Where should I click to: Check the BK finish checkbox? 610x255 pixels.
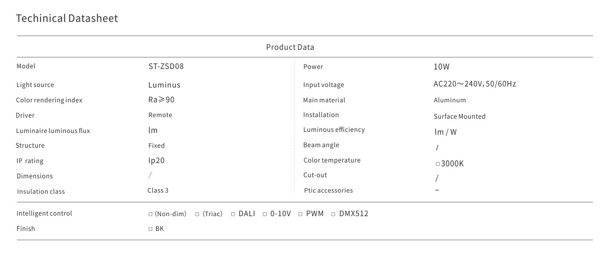click(x=150, y=229)
